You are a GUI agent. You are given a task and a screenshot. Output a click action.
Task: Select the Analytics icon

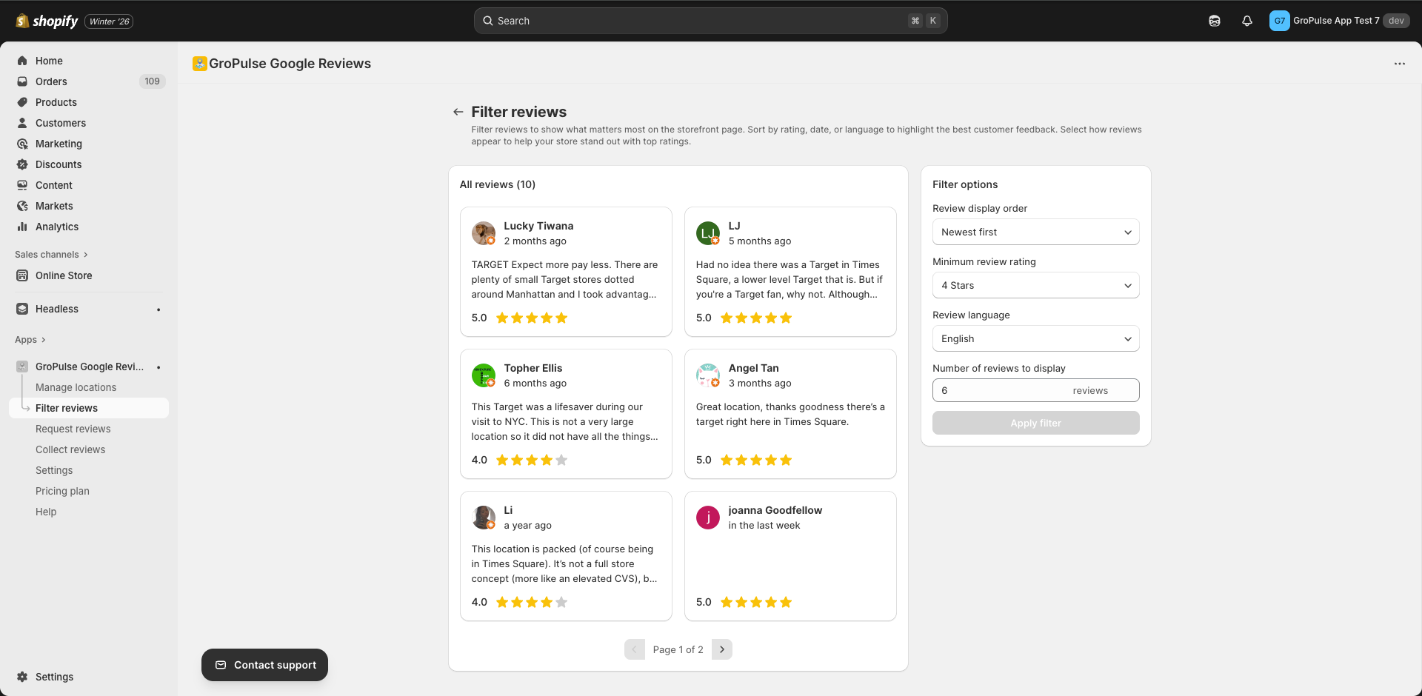tap(22, 227)
